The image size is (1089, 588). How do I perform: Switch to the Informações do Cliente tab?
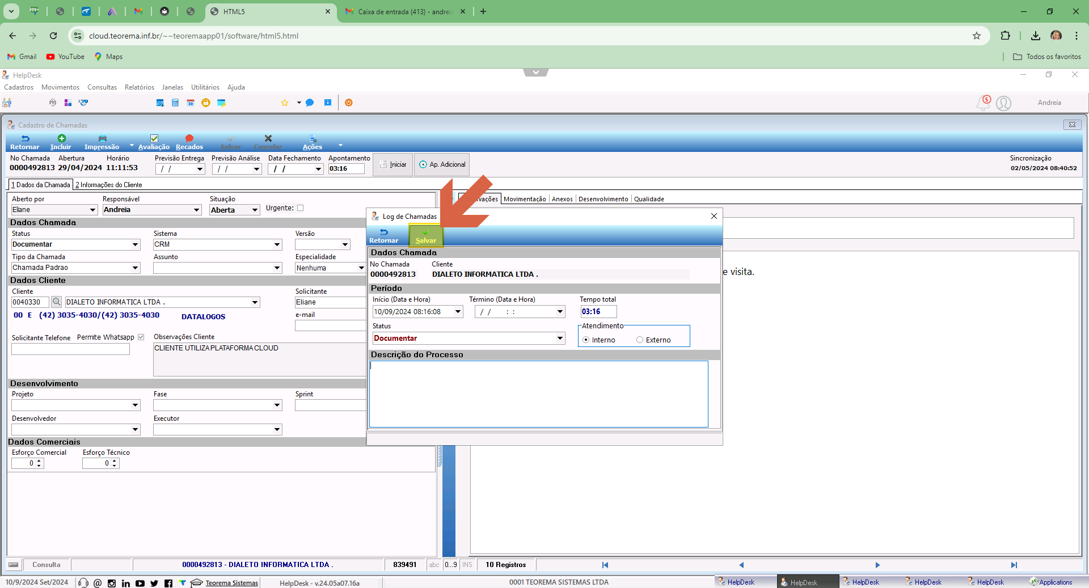tap(108, 185)
